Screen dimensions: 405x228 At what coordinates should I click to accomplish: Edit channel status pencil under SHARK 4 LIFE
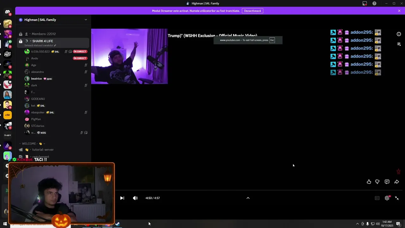[x=55, y=45]
